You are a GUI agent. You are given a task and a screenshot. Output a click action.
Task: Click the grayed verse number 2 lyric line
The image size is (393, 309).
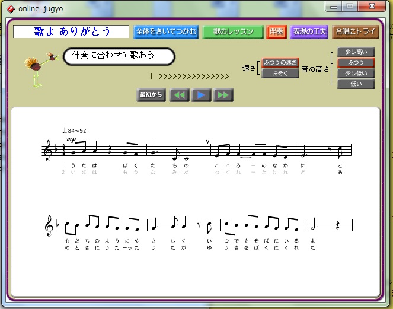202,173
